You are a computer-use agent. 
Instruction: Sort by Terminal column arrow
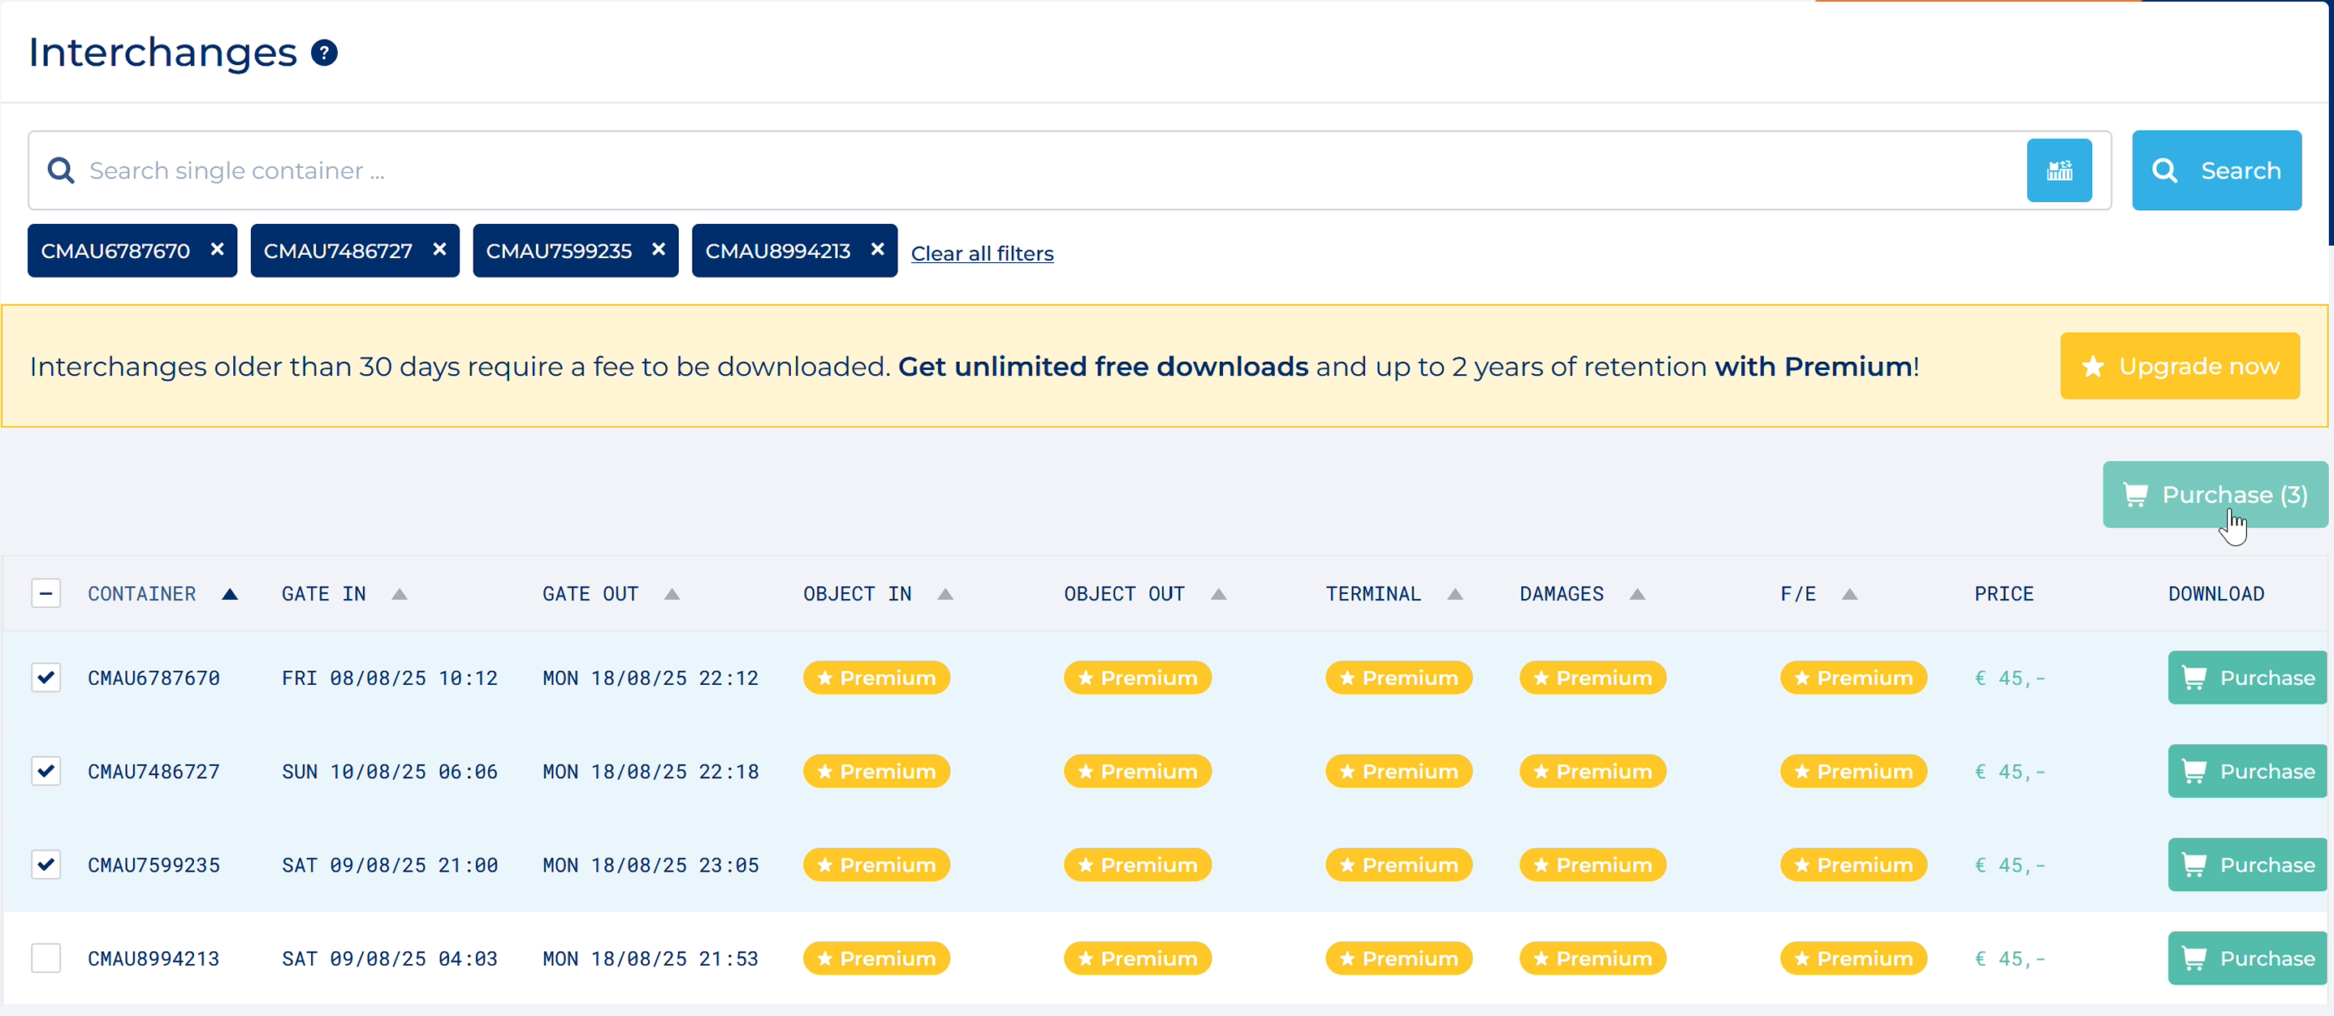point(1454,594)
